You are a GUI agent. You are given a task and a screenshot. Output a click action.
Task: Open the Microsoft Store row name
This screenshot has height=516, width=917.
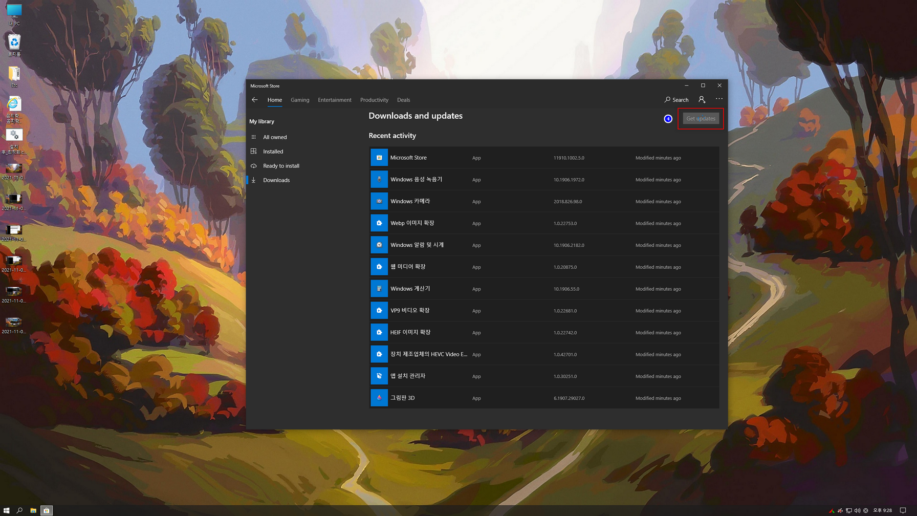(408, 158)
